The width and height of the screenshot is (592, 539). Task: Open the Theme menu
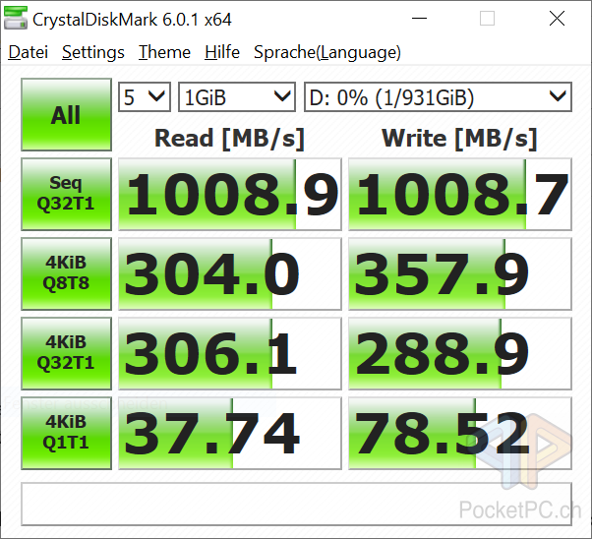pyautogui.click(x=164, y=52)
